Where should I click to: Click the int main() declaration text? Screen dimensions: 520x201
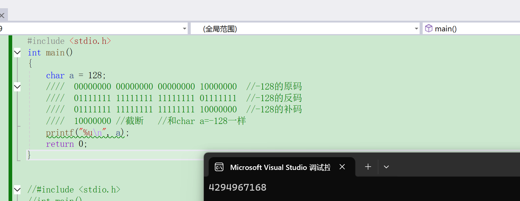pos(50,52)
